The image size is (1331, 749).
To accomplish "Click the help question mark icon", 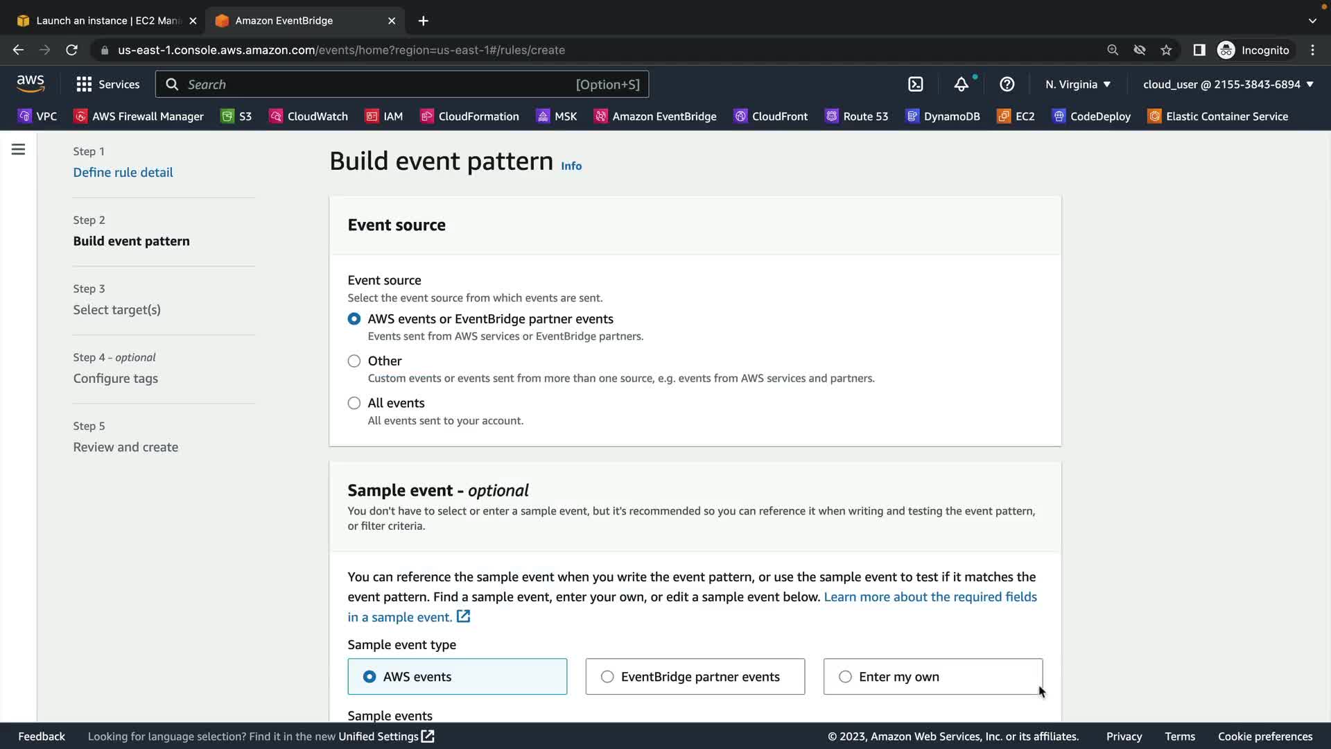I will (x=1007, y=85).
